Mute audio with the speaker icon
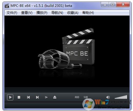133x111 pixels. (108, 97)
